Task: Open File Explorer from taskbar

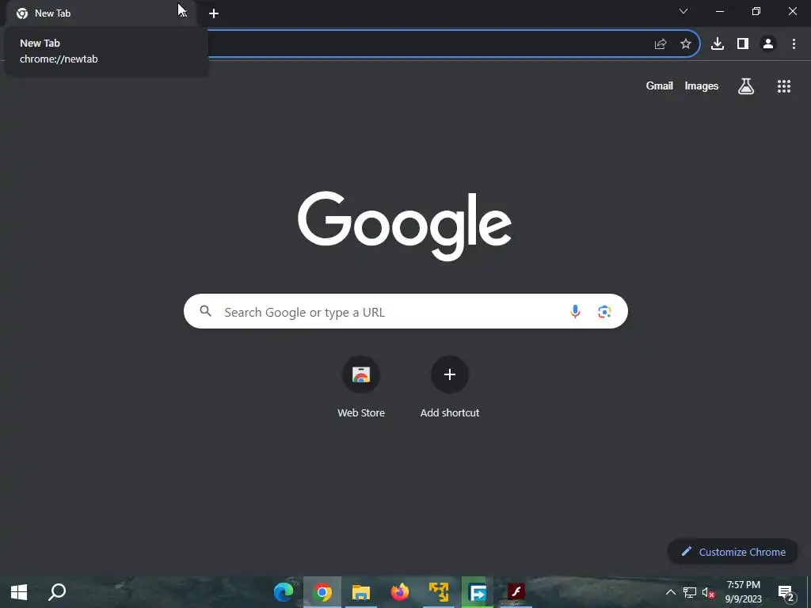Action: coord(361,592)
